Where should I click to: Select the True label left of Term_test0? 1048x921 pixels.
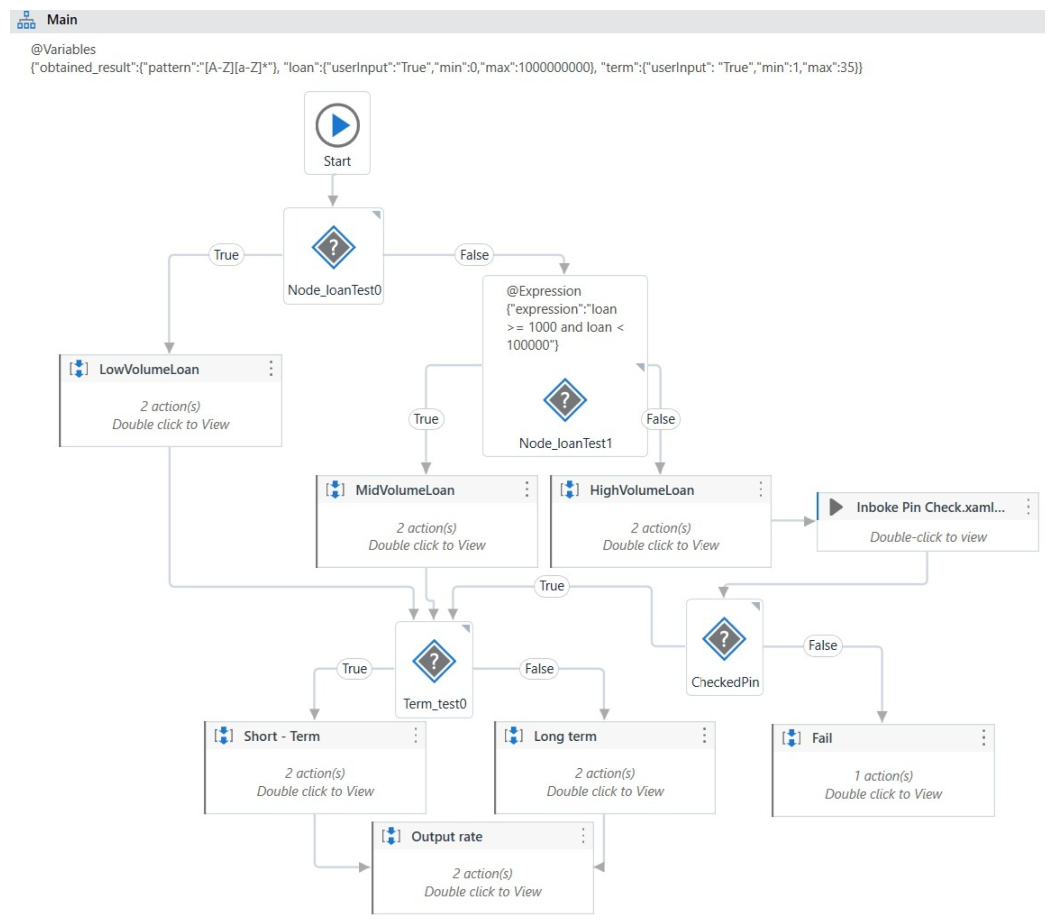(354, 669)
